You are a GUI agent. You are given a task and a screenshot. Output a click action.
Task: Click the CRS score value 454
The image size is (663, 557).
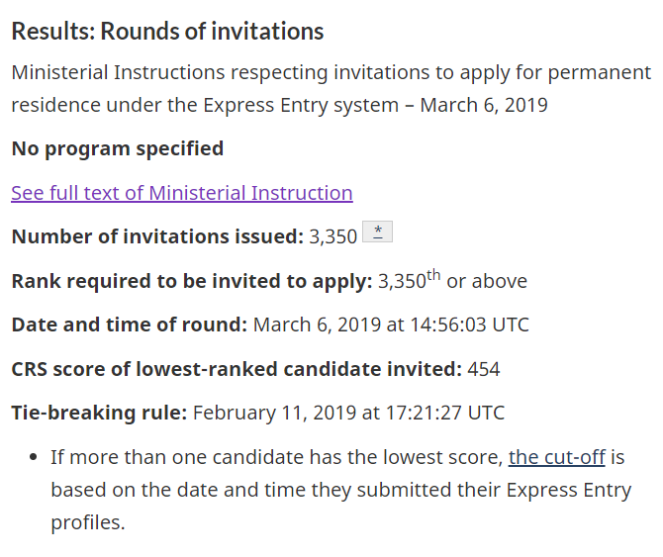484,369
